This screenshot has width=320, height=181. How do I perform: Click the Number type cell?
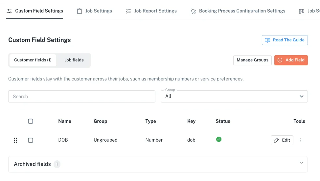(x=154, y=140)
